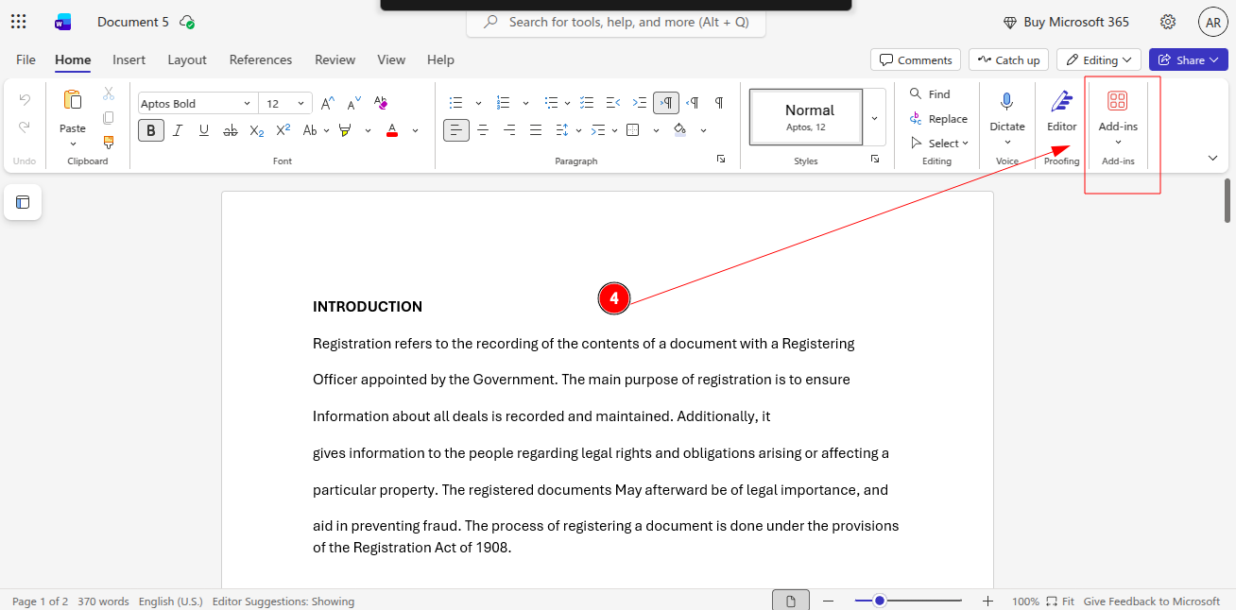
Task: Click the Comments button
Action: (x=915, y=59)
